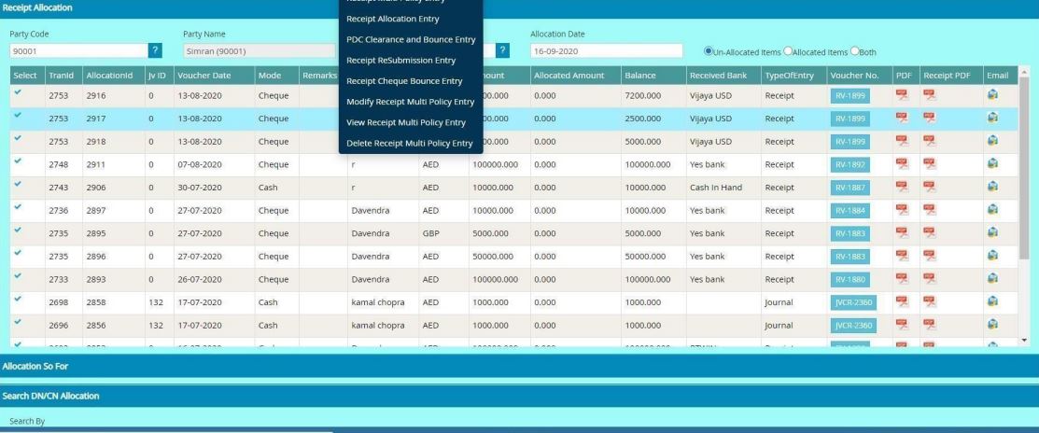The height and width of the screenshot is (433, 1039).
Task: Click the Voucher Date column header
Action: [214, 76]
